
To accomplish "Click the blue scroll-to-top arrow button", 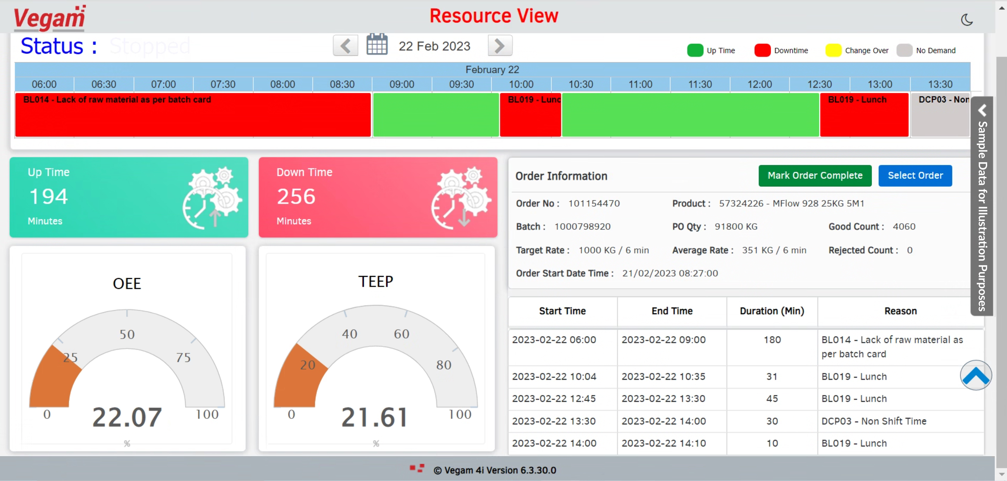I will click(975, 375).
